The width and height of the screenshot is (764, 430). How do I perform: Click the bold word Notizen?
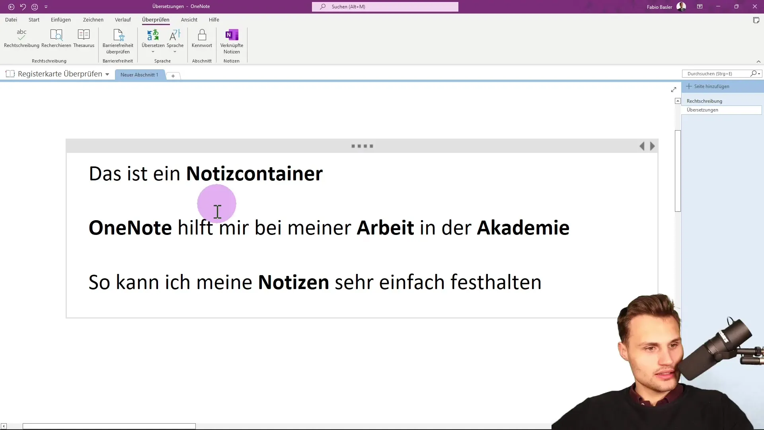[x=294, y=282]
